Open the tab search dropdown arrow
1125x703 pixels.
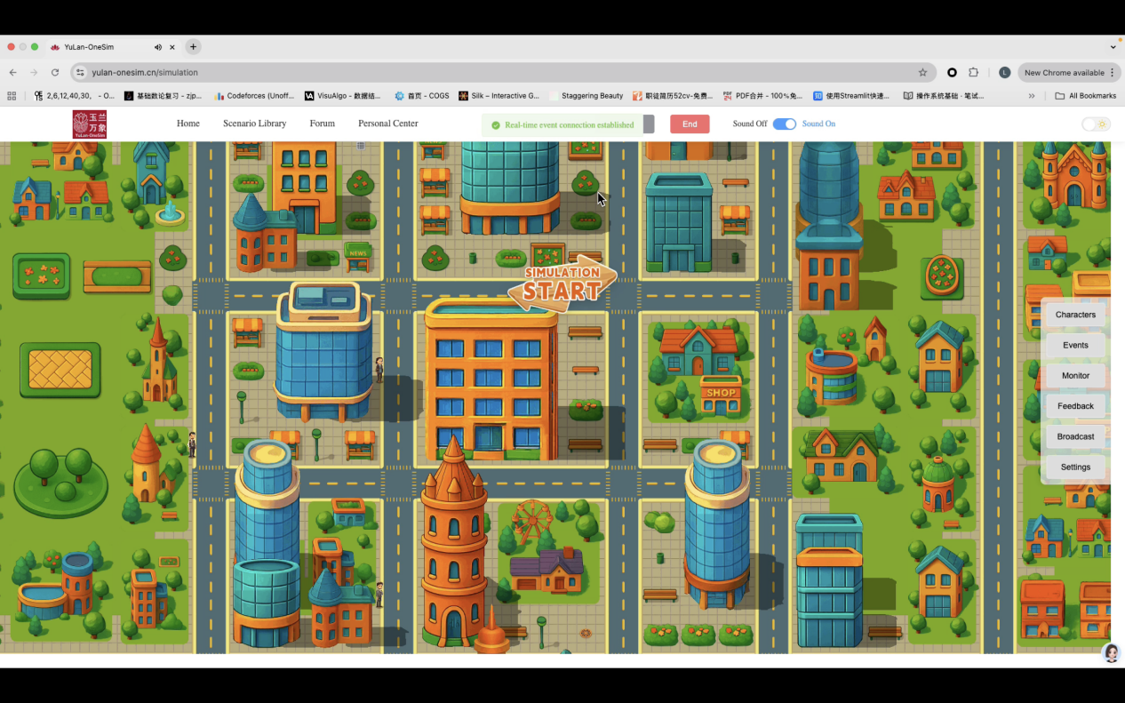1113,47
